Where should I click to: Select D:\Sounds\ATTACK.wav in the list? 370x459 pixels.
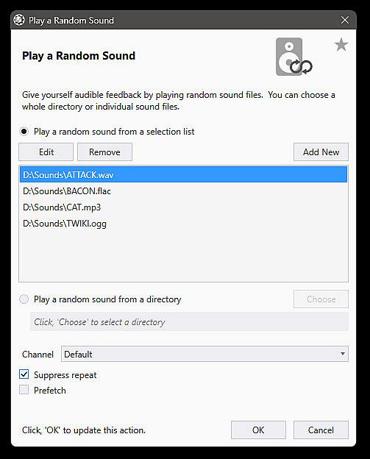[x=184, y=175]
